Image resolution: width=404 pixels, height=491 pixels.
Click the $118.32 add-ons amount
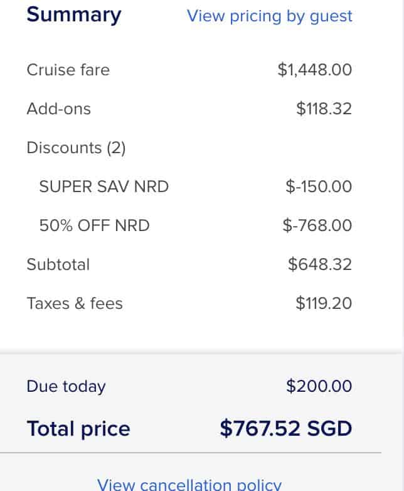coord(324,109)
